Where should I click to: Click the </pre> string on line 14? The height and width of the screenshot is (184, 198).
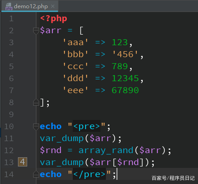pos(89,174)
